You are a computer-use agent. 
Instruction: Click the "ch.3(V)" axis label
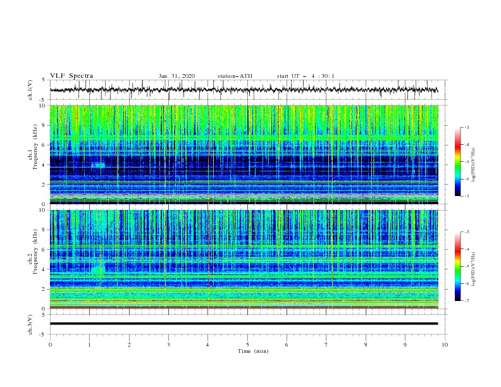(x=30, y=324)
